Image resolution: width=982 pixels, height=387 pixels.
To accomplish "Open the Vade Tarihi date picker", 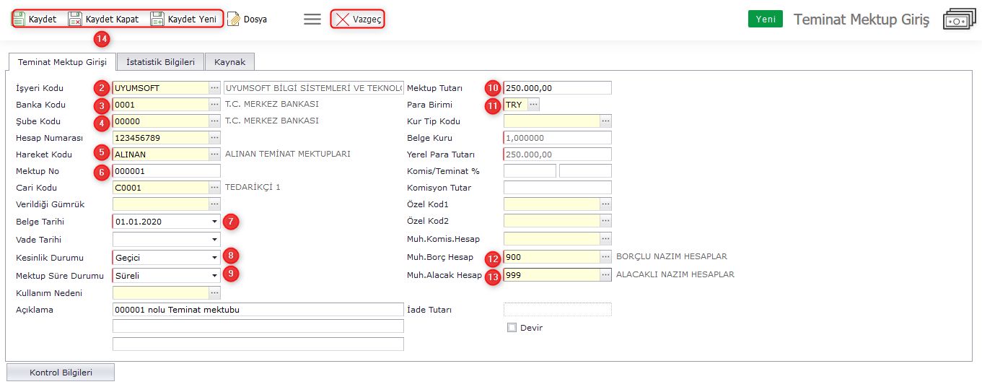I will click(214, 240).
